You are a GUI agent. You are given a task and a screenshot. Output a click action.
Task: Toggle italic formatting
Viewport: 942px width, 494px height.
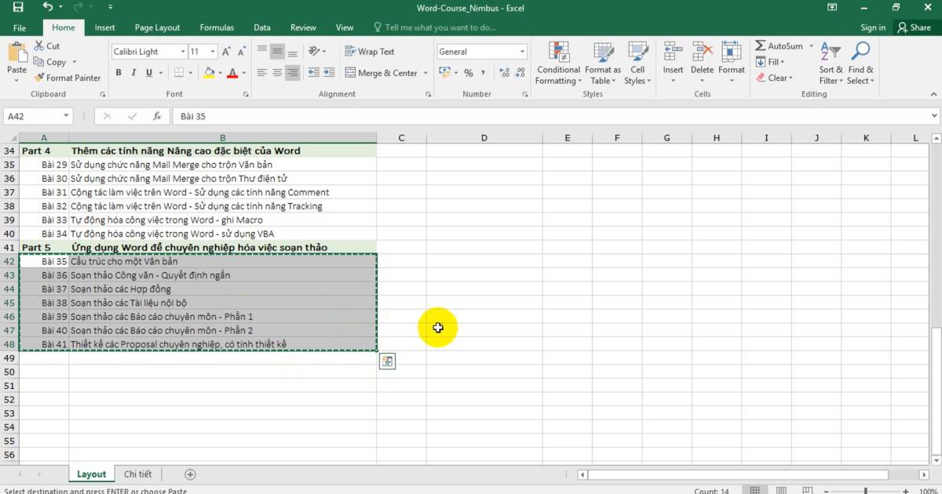point(133,71)
